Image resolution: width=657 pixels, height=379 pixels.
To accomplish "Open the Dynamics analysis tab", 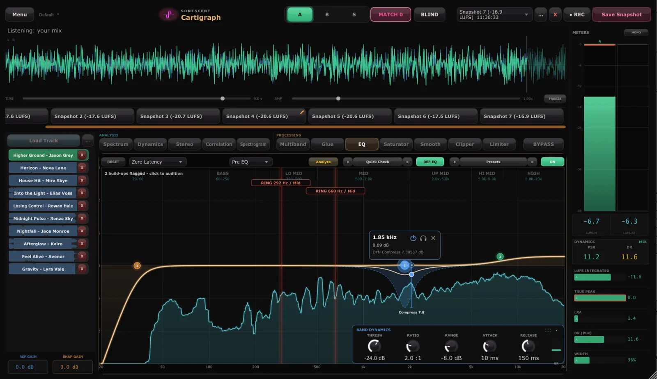I will coord(150,144).
